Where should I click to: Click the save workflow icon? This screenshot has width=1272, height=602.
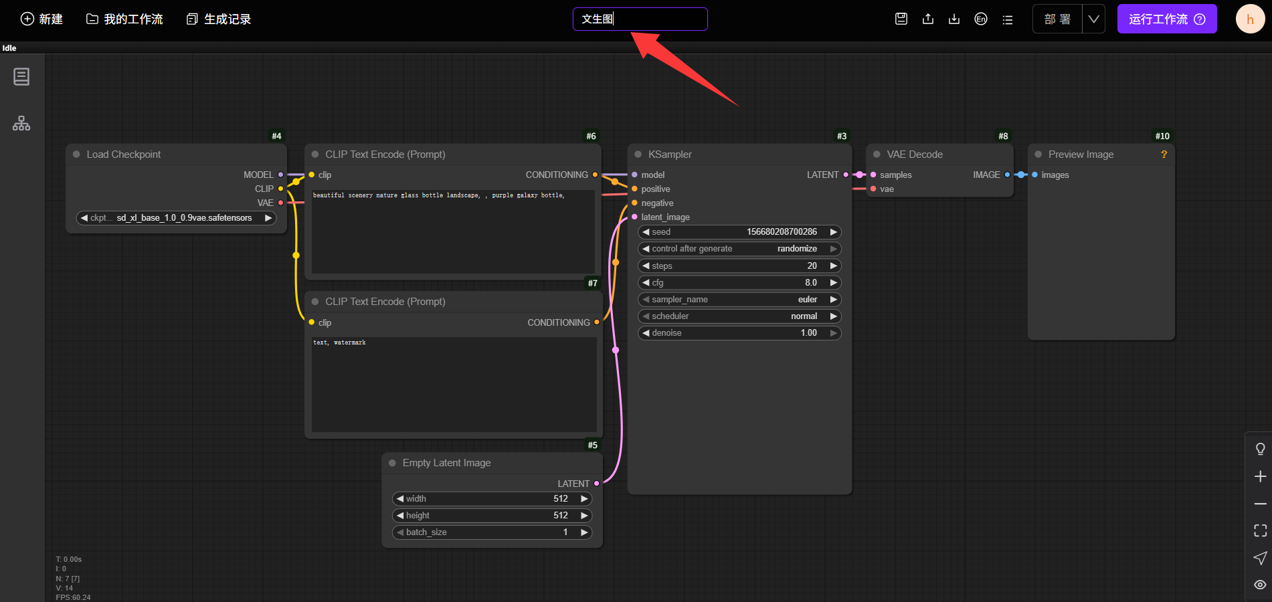click(x=901, y=19)
